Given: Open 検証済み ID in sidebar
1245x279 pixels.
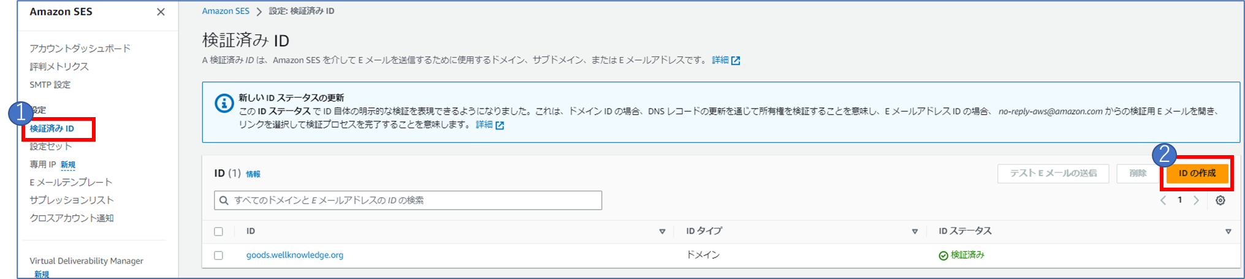Looking at the screenshot, I should click(52, 129).
